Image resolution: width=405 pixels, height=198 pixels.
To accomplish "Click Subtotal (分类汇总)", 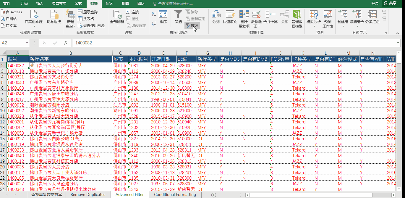I will [x=372, y=17].
